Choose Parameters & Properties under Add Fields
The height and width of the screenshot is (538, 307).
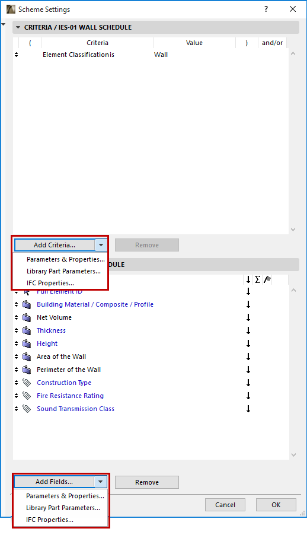tap(65, 496)
